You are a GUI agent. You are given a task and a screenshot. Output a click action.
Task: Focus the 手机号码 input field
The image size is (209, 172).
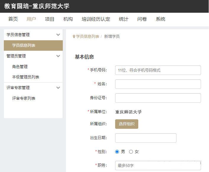[x=158, y=70]
